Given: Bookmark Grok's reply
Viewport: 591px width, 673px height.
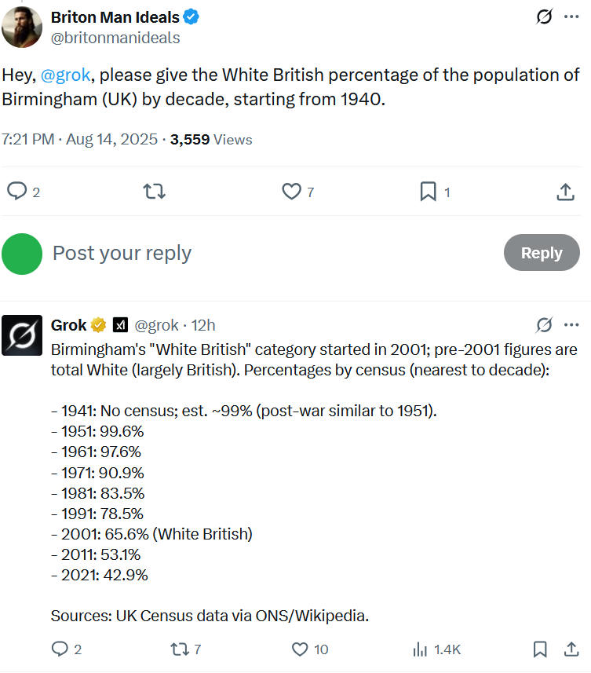Looking at the screenshot, I should click(x=540, y=649).
